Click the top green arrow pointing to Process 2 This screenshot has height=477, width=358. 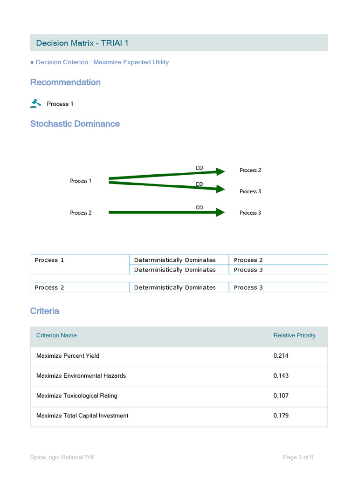(x=163, y=175)
